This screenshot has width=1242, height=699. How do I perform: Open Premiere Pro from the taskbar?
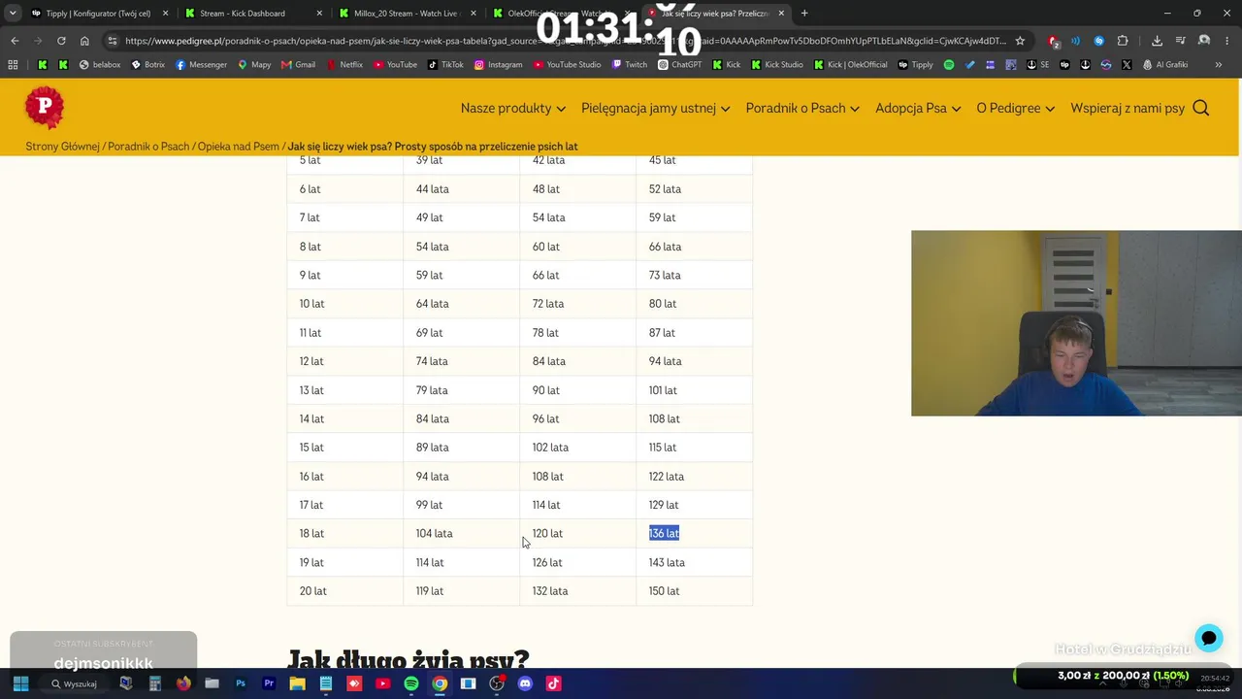269,683
